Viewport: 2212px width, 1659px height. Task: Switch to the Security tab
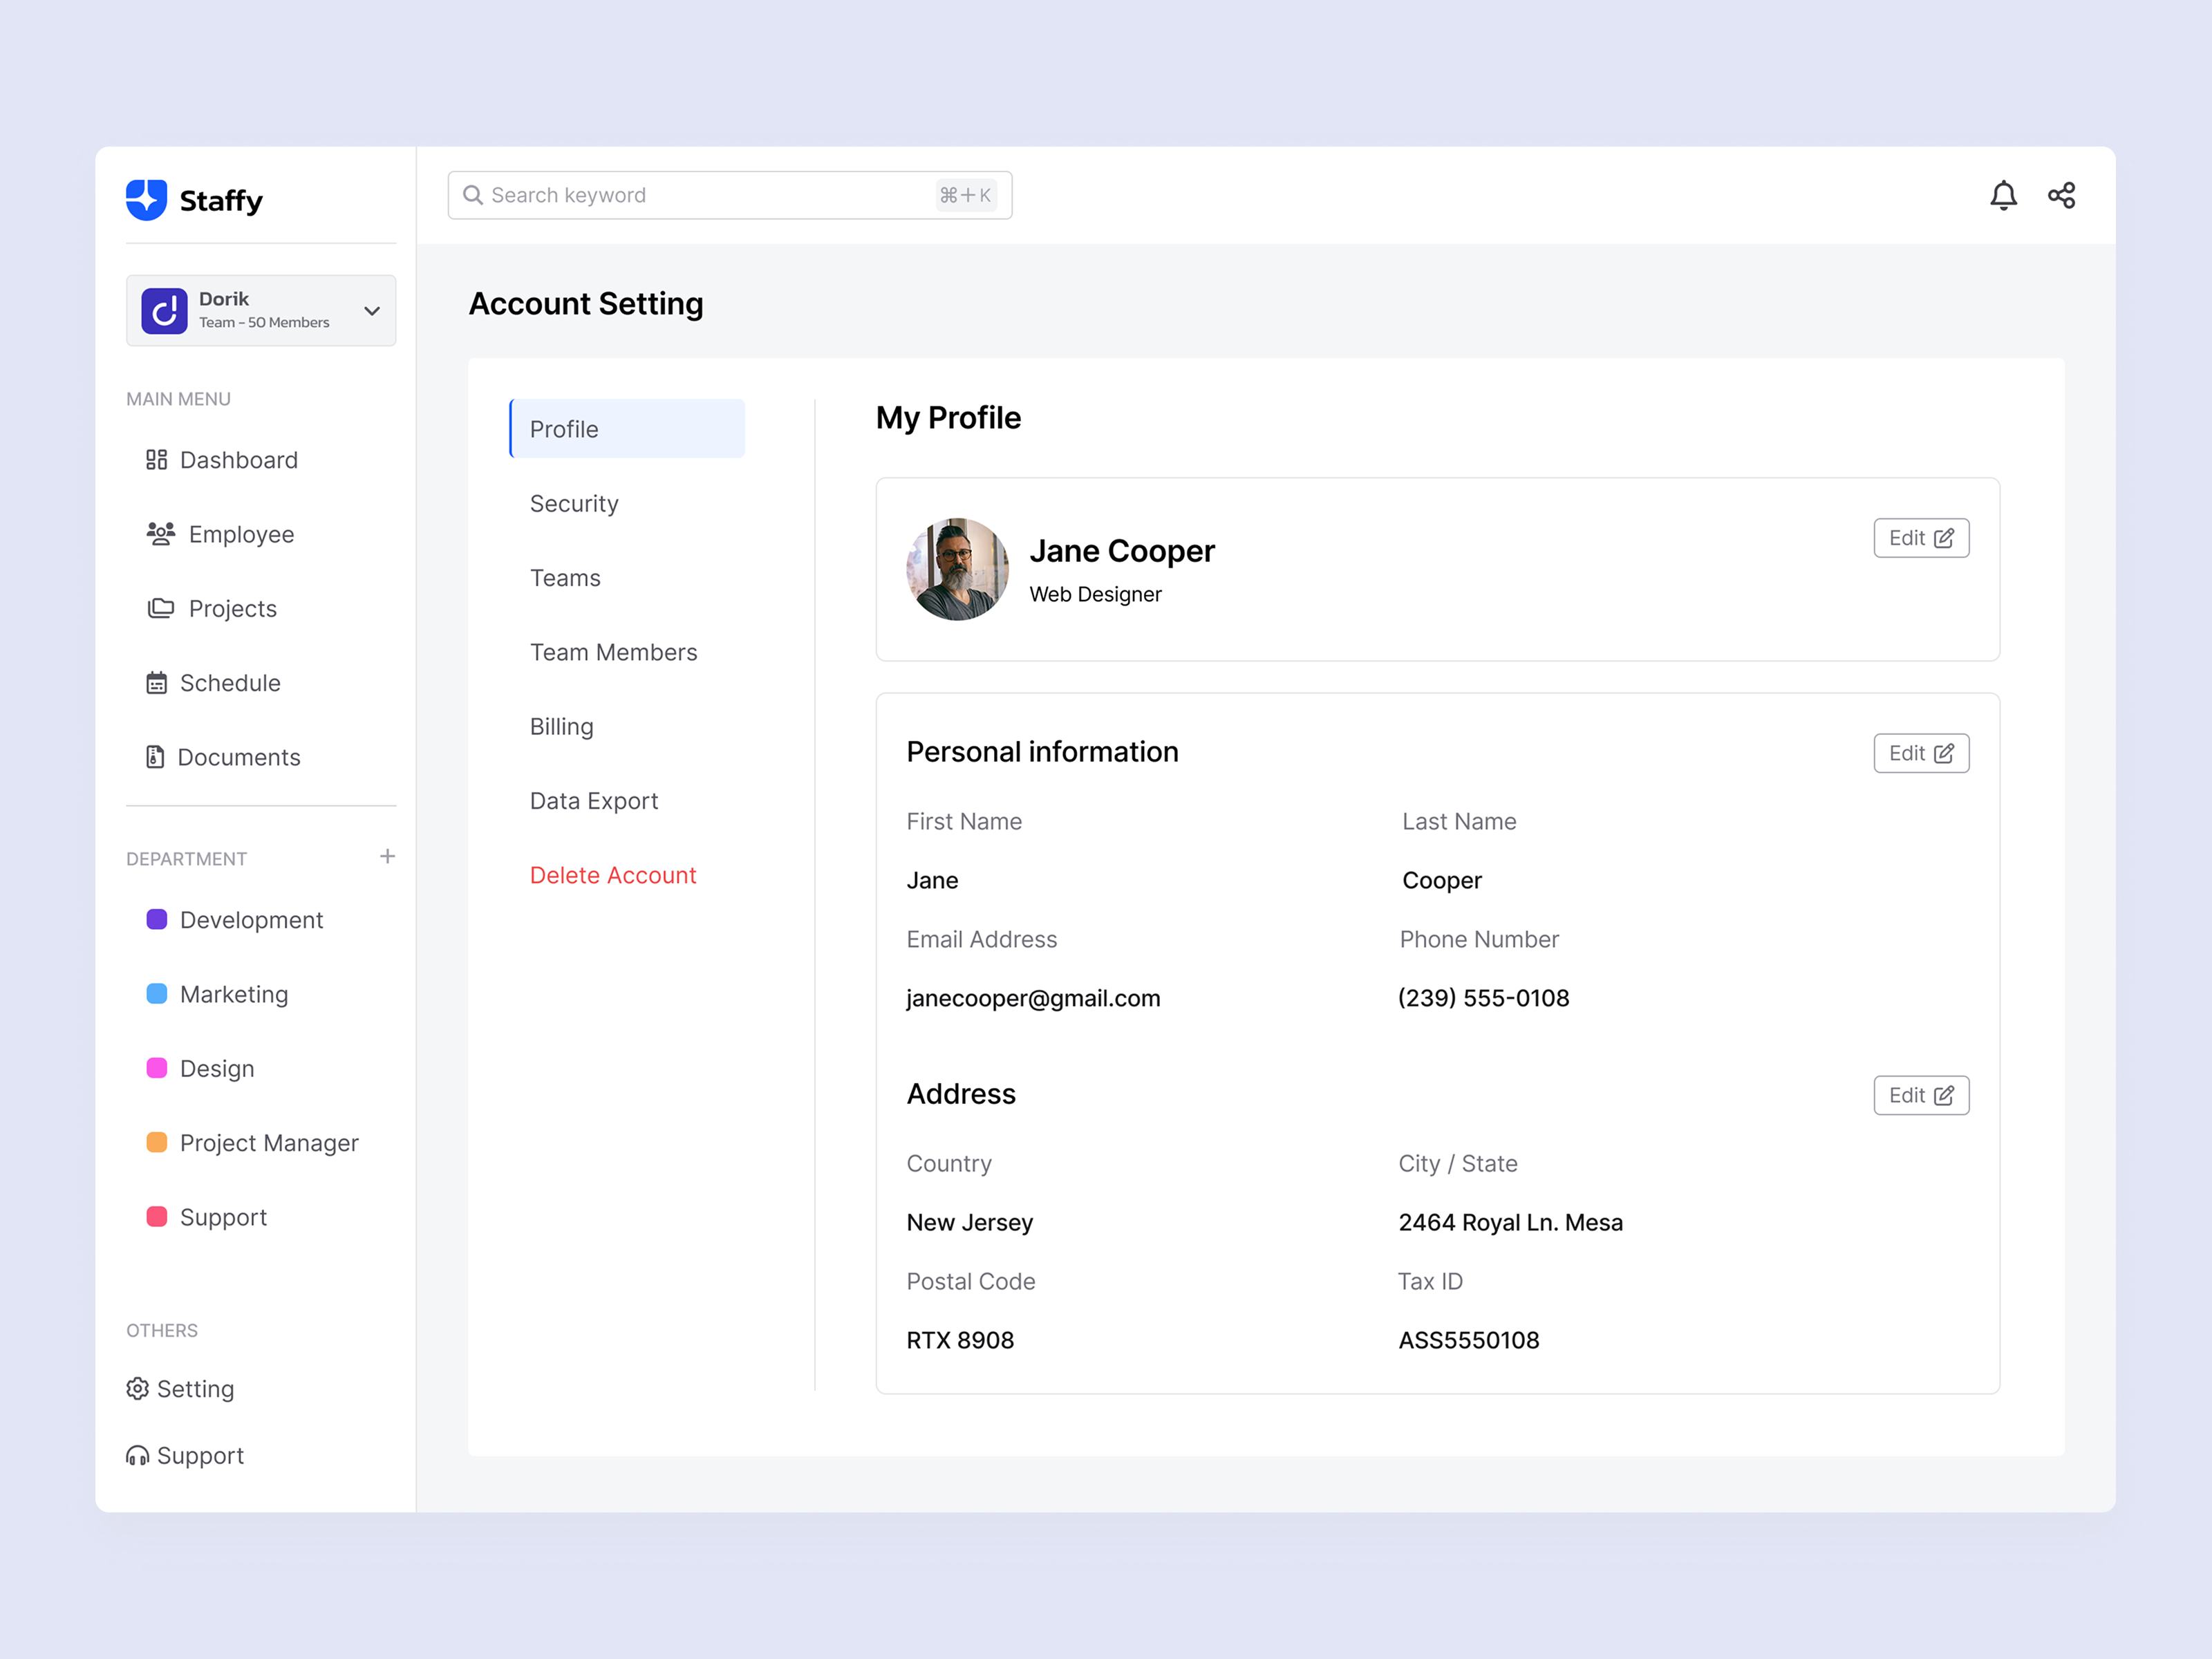[x=574, y=504]
